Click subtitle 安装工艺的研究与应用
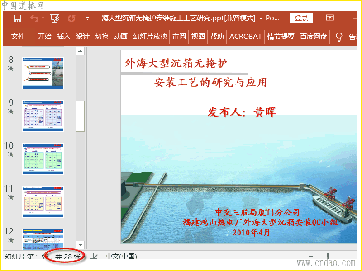This screenshot has width=362, height=271. [x=210, y=82]
